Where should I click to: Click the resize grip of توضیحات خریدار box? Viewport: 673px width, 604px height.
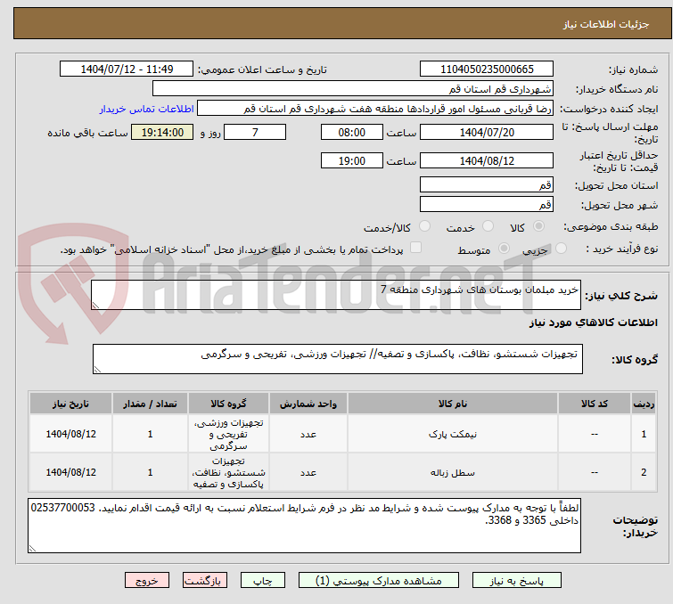(33, 548)
